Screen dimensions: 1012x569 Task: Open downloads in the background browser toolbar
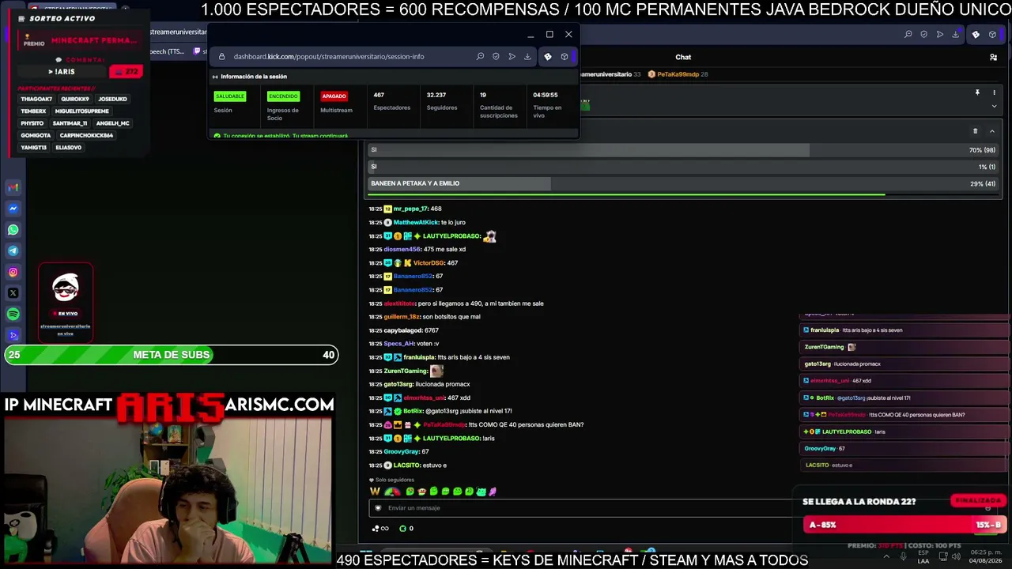pos(955,34)
